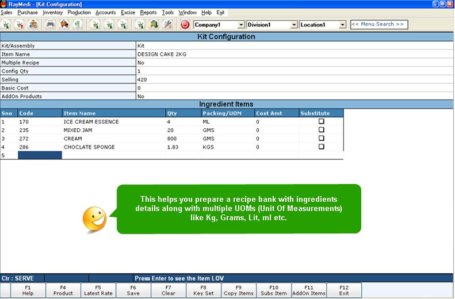Click the Kit/Assembly value Kit
Viewport: 455px width, 299px height.
[141, 46]
